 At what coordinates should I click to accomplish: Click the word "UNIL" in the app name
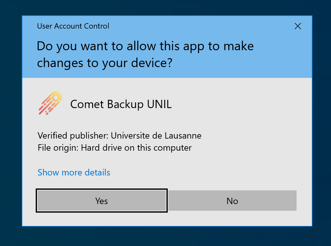coord(159,104)
